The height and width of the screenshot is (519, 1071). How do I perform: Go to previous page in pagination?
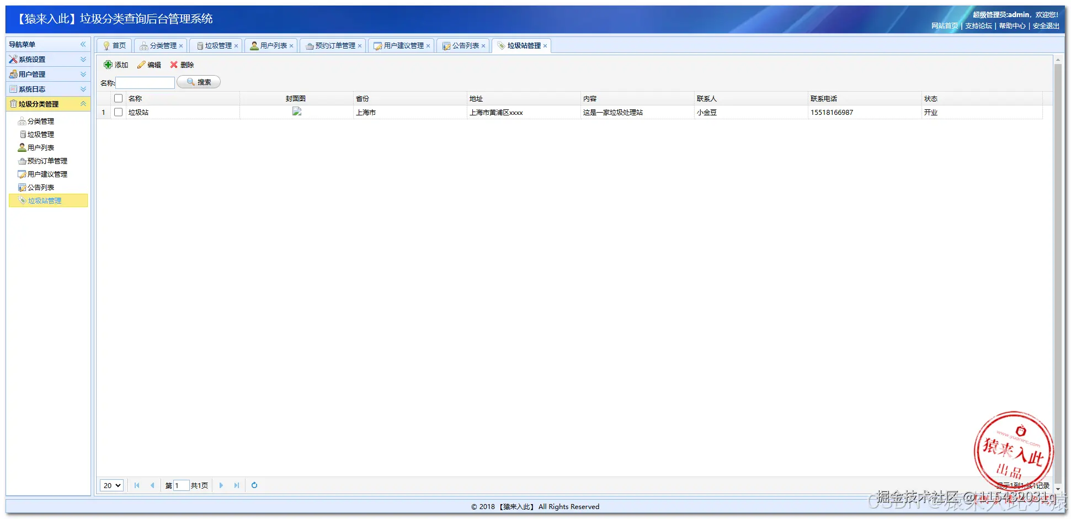pos(152,485)
